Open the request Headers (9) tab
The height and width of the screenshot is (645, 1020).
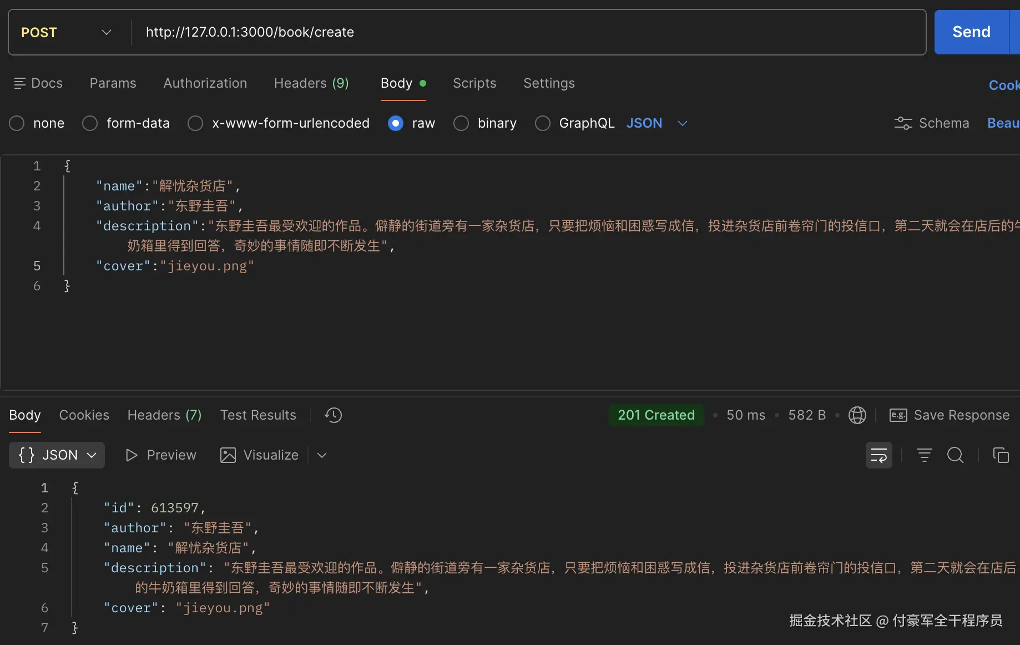pyautogui.click(x=311, y=83)
